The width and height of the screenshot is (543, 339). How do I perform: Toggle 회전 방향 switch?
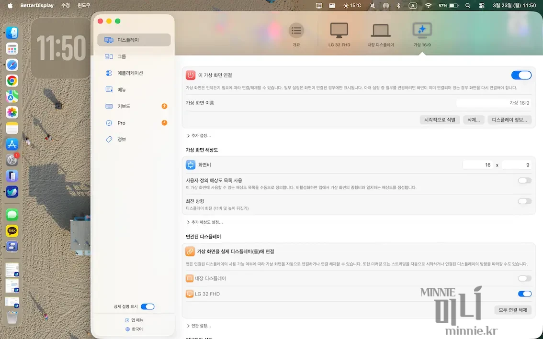point(525,201)
